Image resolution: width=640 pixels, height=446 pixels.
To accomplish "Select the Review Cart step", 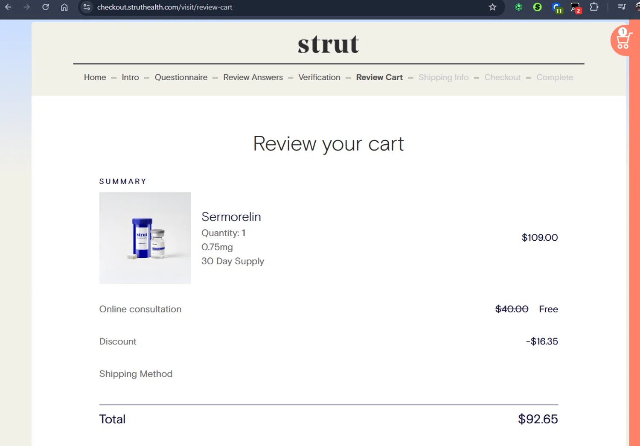I will tap(379, 77).
